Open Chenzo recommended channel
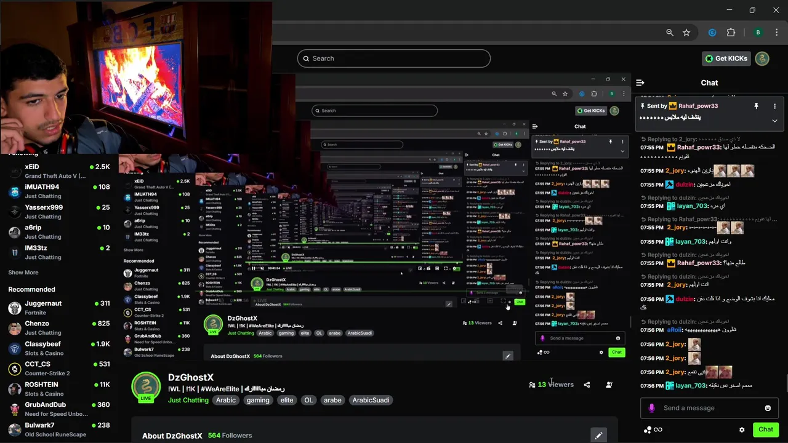 58,328
